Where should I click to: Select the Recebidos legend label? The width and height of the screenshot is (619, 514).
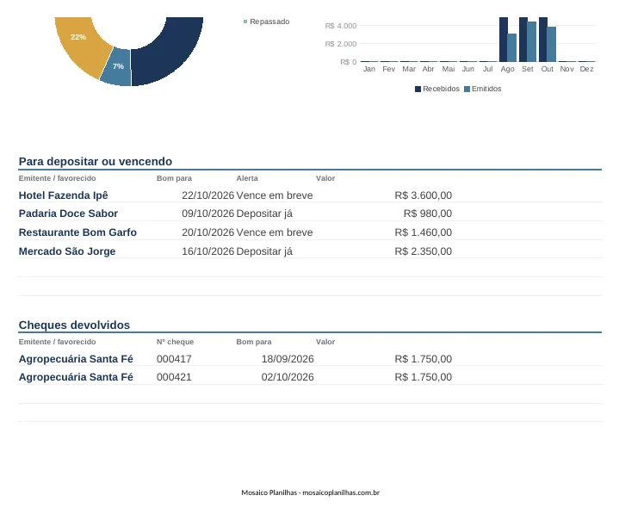coord(441,89)
